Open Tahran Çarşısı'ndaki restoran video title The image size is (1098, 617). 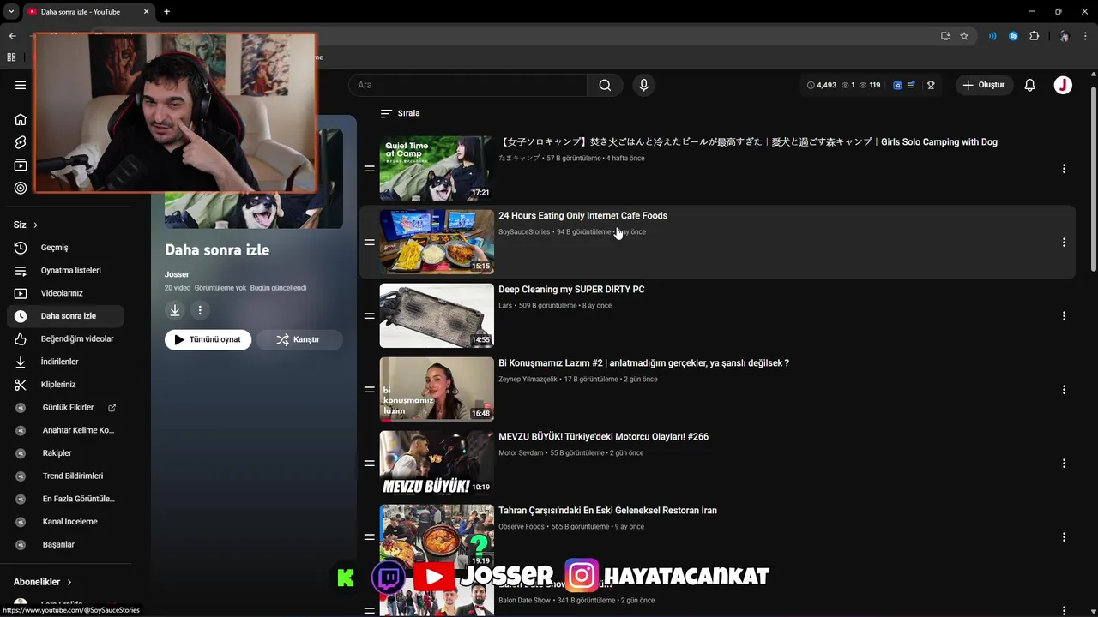(x=607, y=511)
